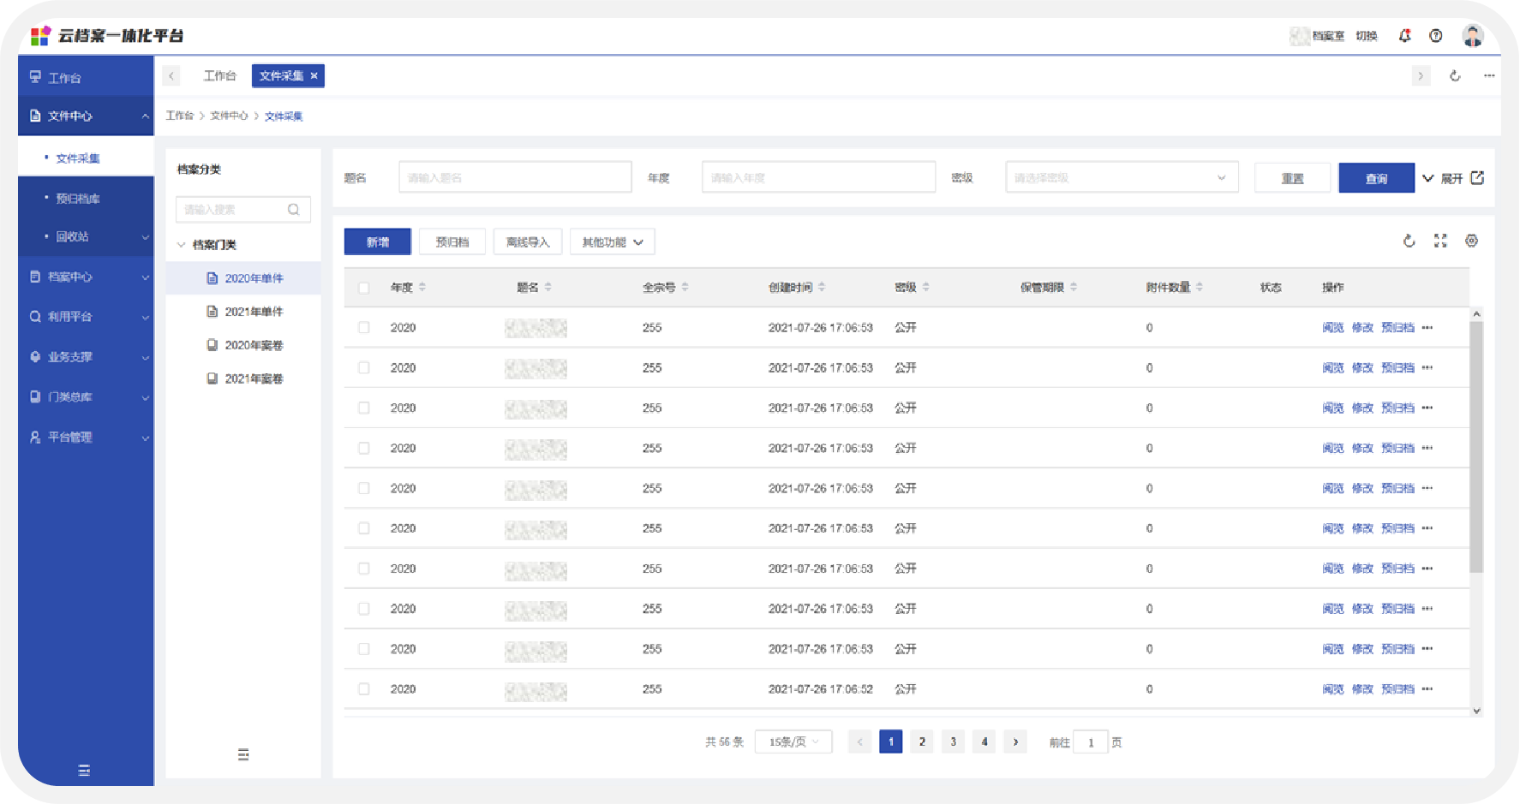Click the search icon in 档案分类 panel

point(293,210)
